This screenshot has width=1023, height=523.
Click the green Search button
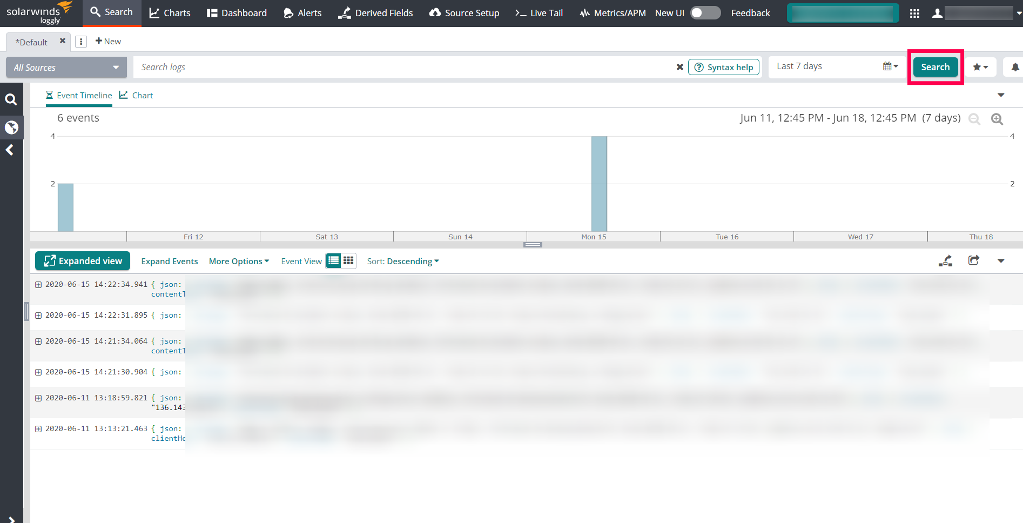click(935, 67)
